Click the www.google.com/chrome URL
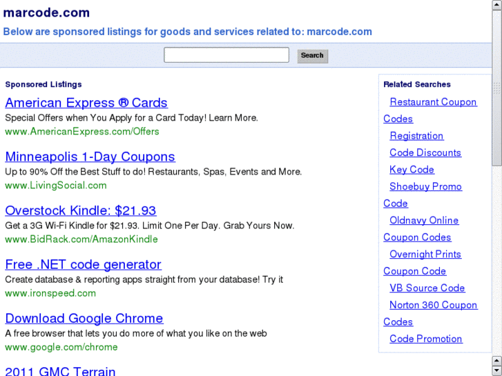502x376 pixels. coord(61,347)
